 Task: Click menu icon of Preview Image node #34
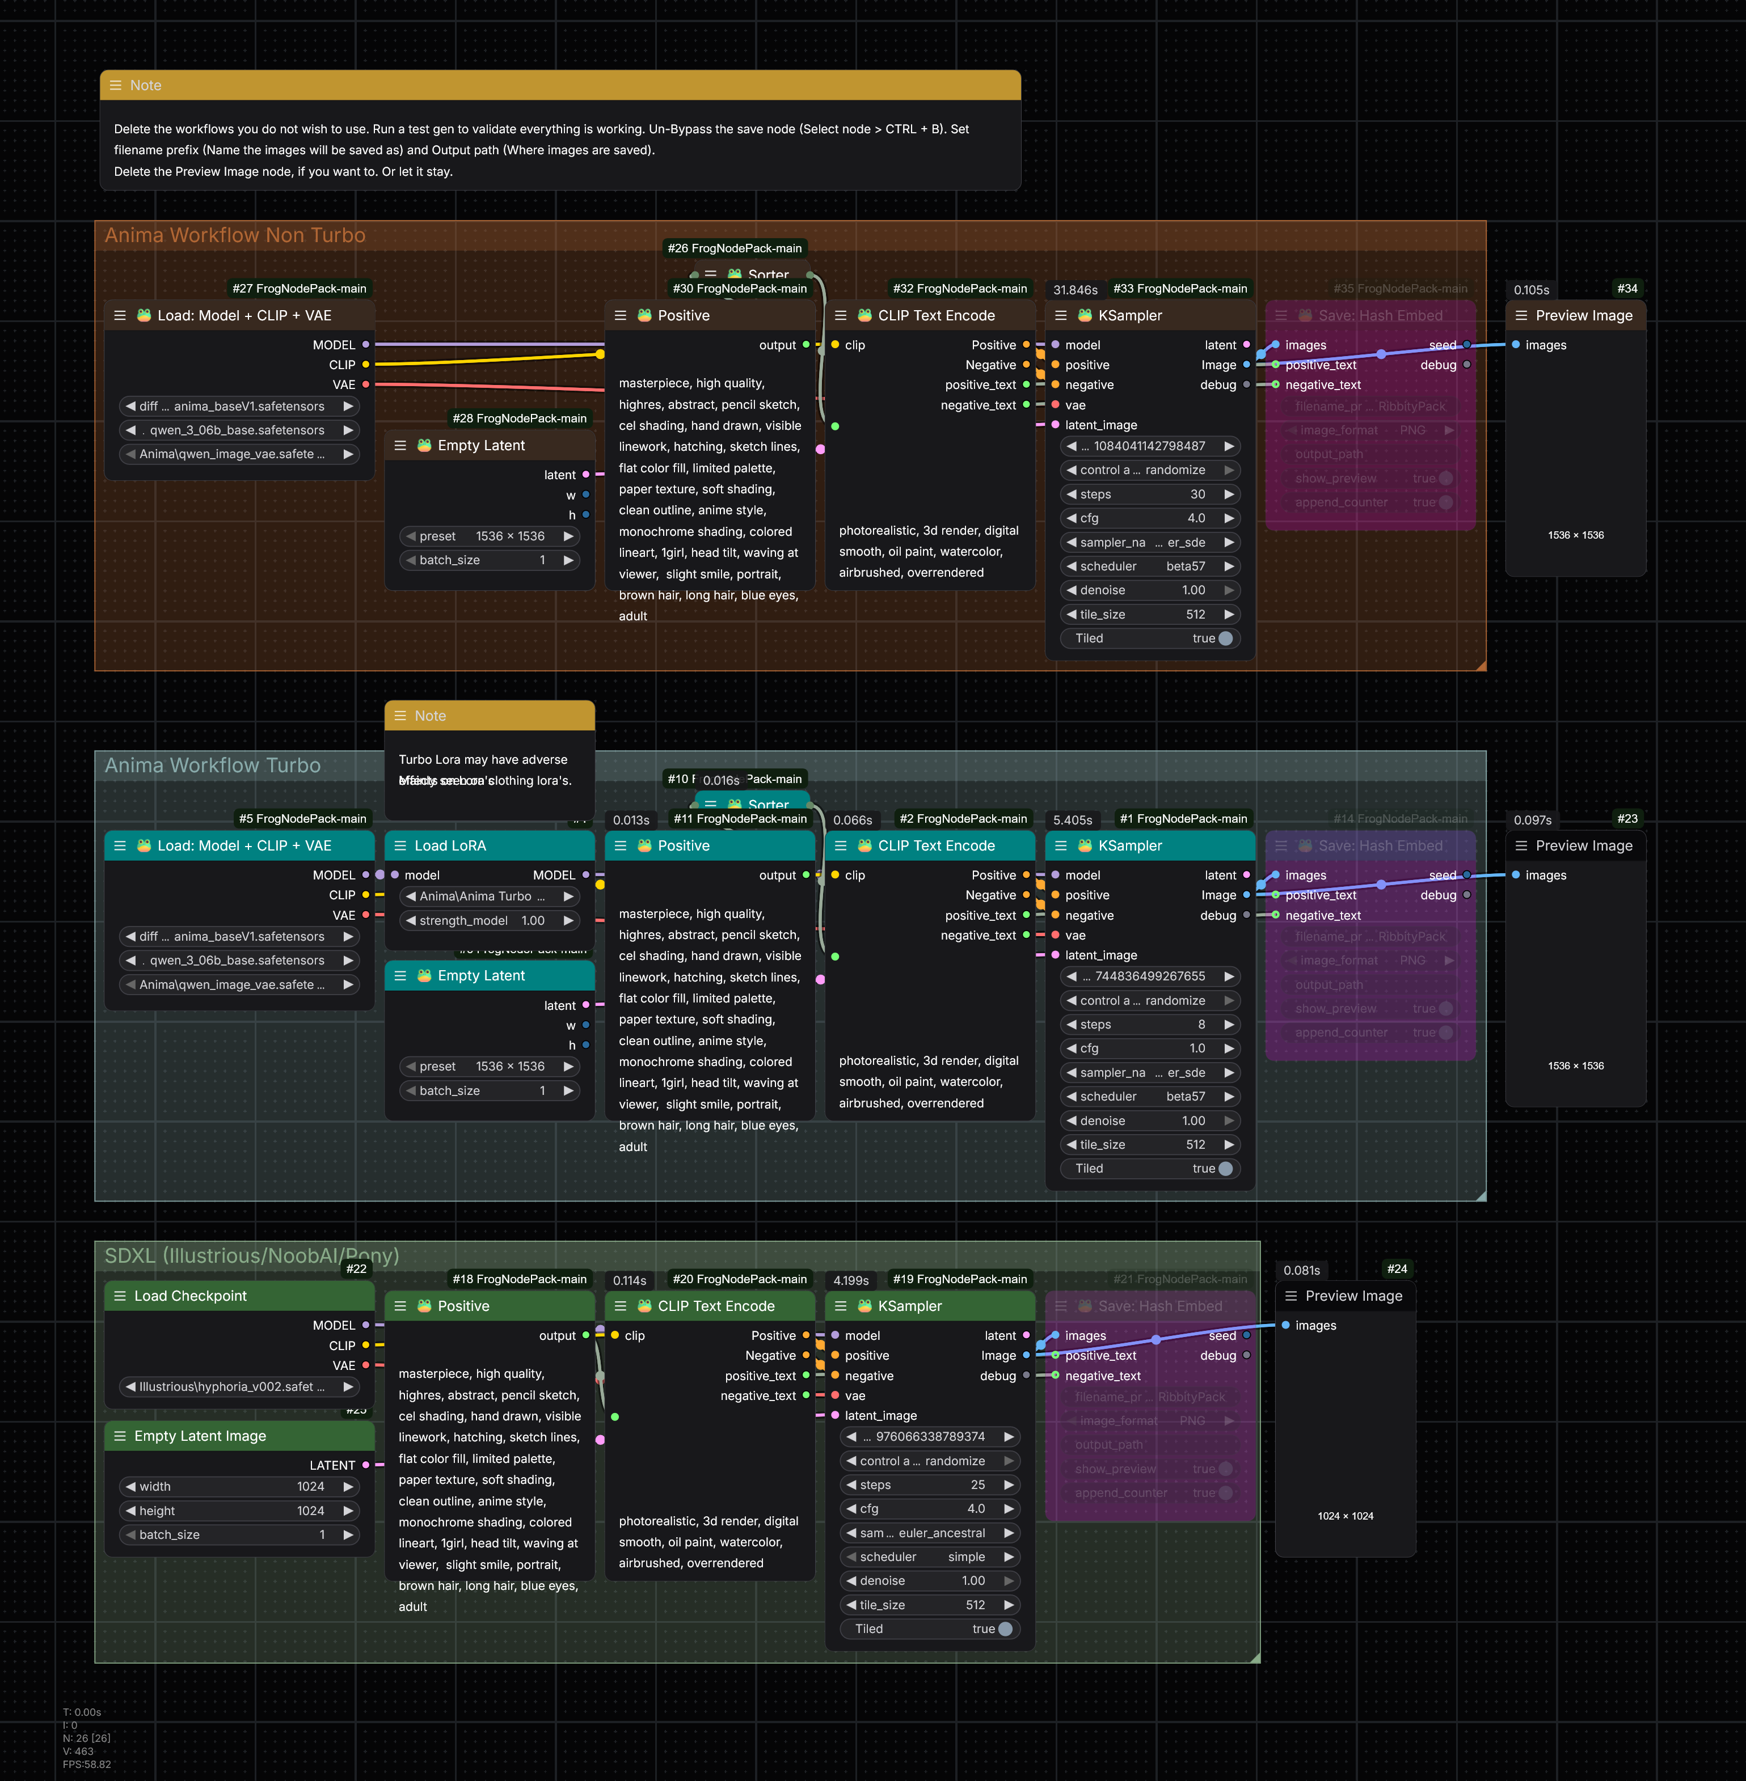1521,315
